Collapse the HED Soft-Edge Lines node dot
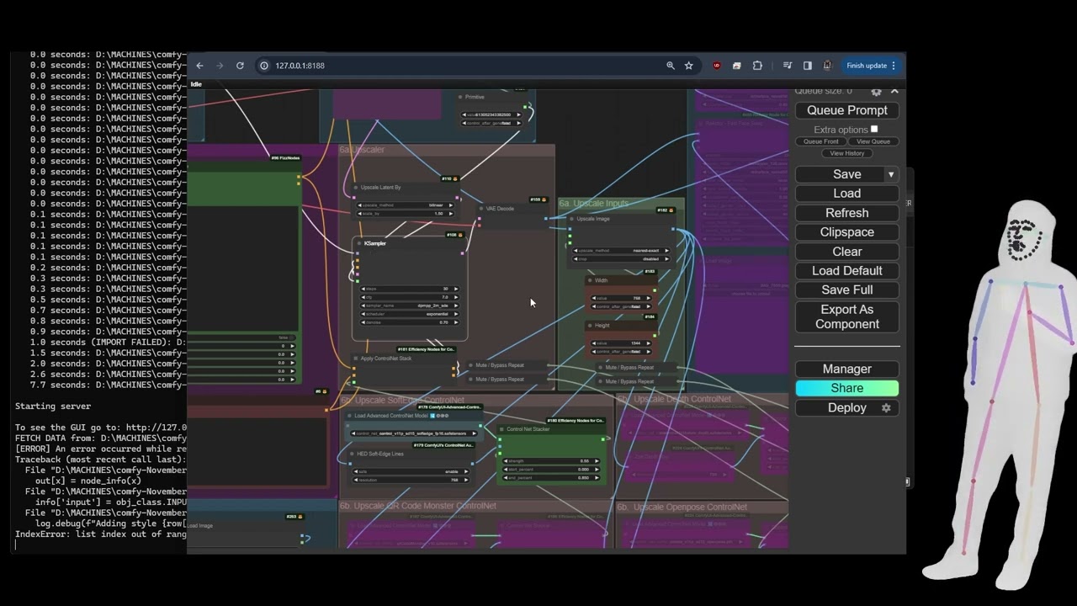 tap(352, 454)
